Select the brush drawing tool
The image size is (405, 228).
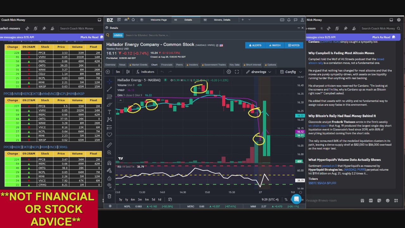109,104
